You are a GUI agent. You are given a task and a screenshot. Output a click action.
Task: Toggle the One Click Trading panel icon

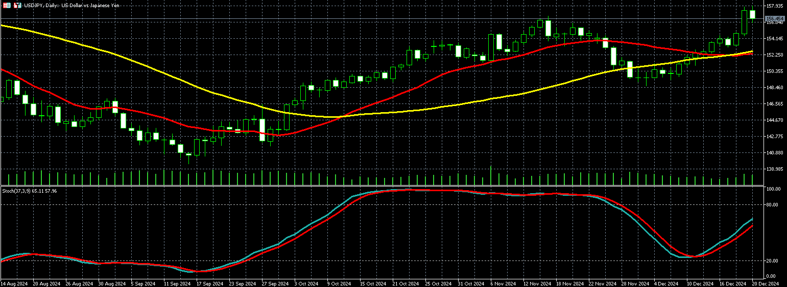point(17,5)
